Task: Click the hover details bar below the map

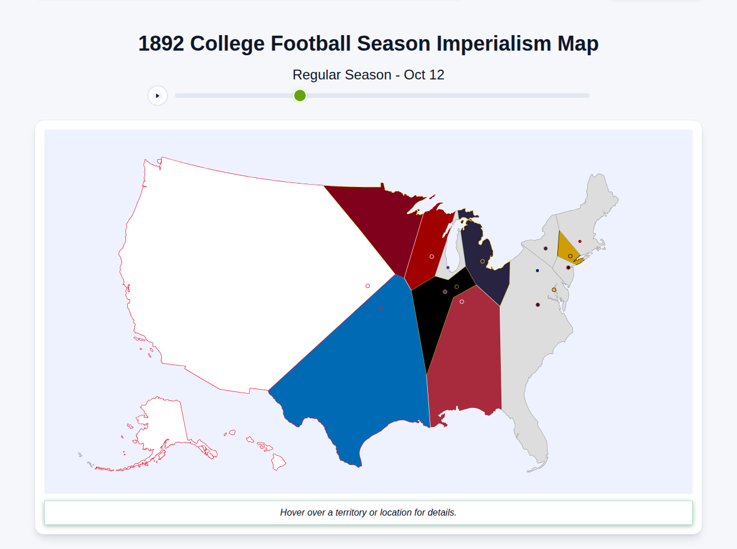Action: point(368,512)
